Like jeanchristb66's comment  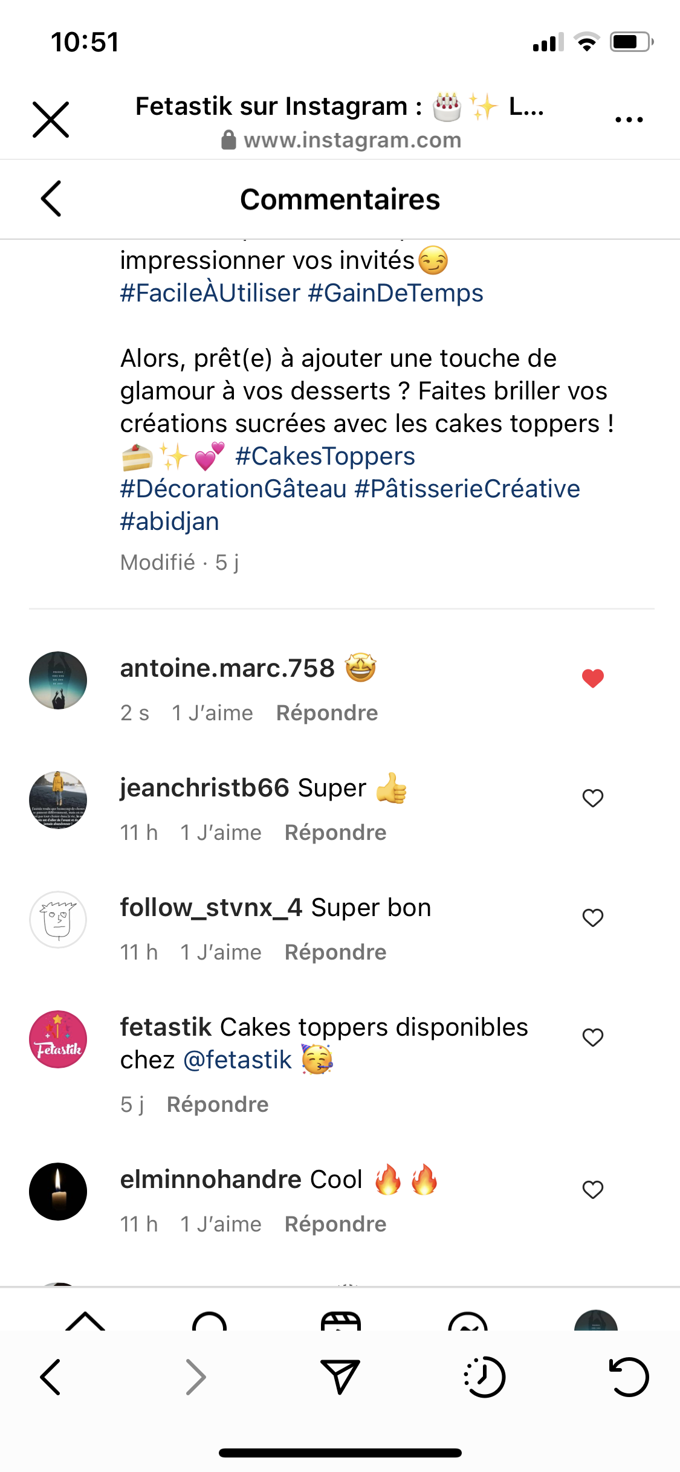592,798
